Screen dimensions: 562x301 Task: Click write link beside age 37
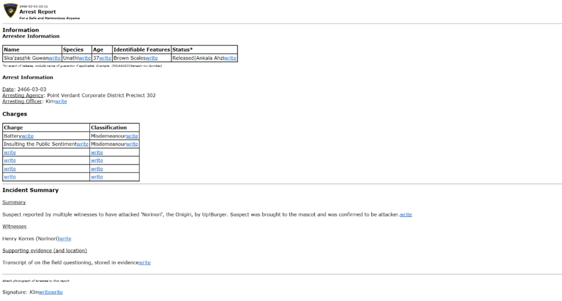coord(105,58)
